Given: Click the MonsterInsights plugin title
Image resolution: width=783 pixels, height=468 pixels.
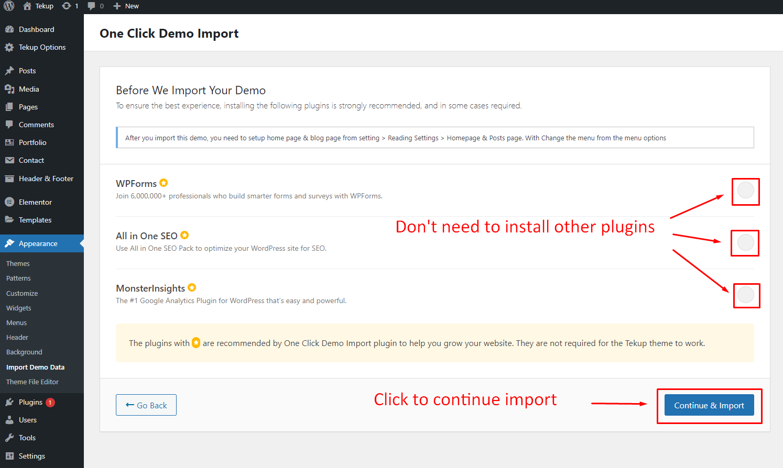Looking at the screenshot, I should point(150,288).
